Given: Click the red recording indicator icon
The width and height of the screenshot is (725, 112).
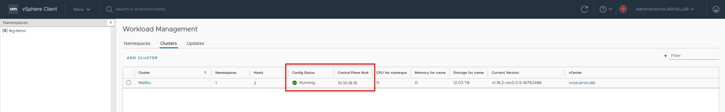Looking at the screenshot, I should click(x=623, y=9).
